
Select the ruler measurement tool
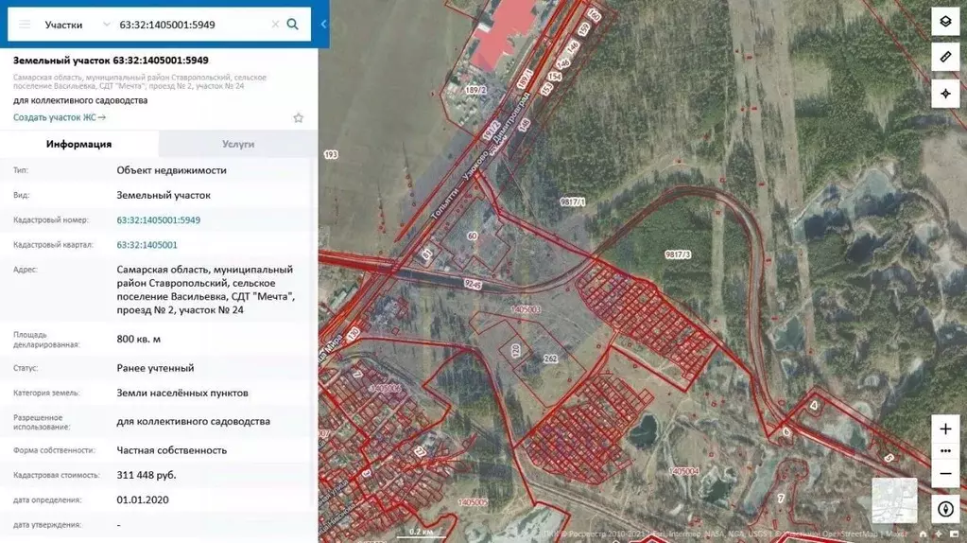[x=945, y=58]
